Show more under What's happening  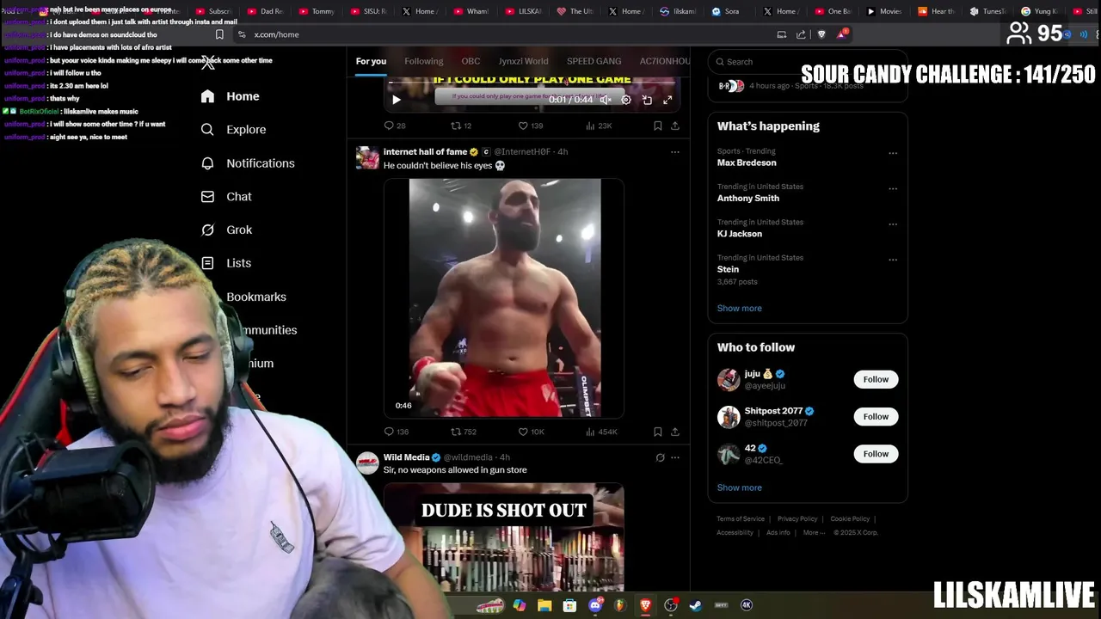[x=739, y=308]
